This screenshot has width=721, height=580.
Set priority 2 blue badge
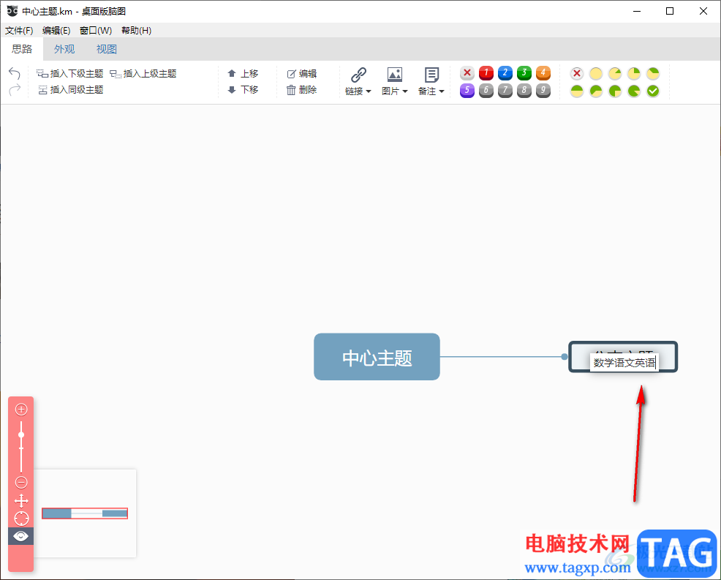[505, 72]
